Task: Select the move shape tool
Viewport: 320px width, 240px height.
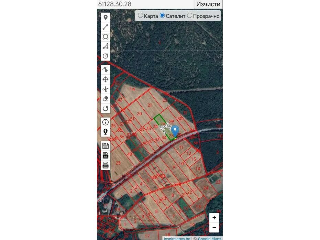Action: click(x=106, y=79)
